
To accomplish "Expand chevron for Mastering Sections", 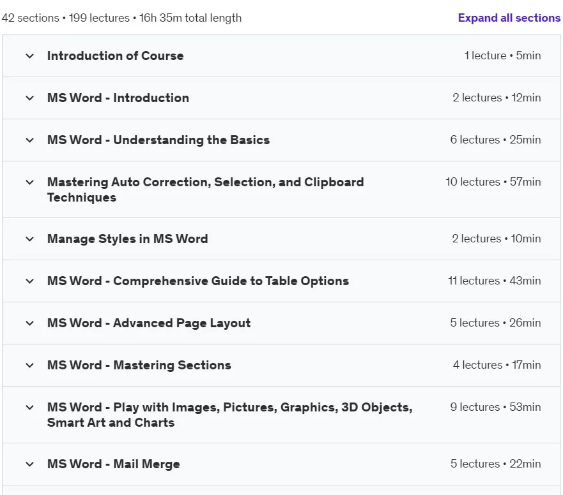I will coord(30,366).
